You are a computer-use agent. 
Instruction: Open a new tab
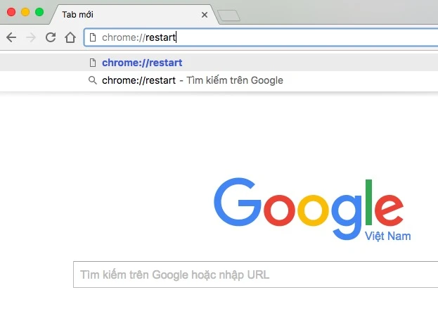point(228,15)
